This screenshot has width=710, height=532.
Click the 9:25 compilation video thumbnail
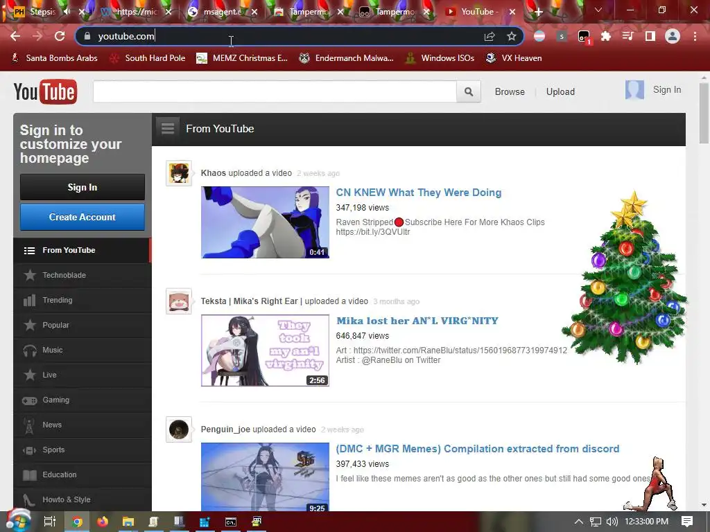pyautogui.click(x=265, y=477)
